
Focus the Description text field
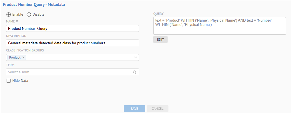coord(72,43)
